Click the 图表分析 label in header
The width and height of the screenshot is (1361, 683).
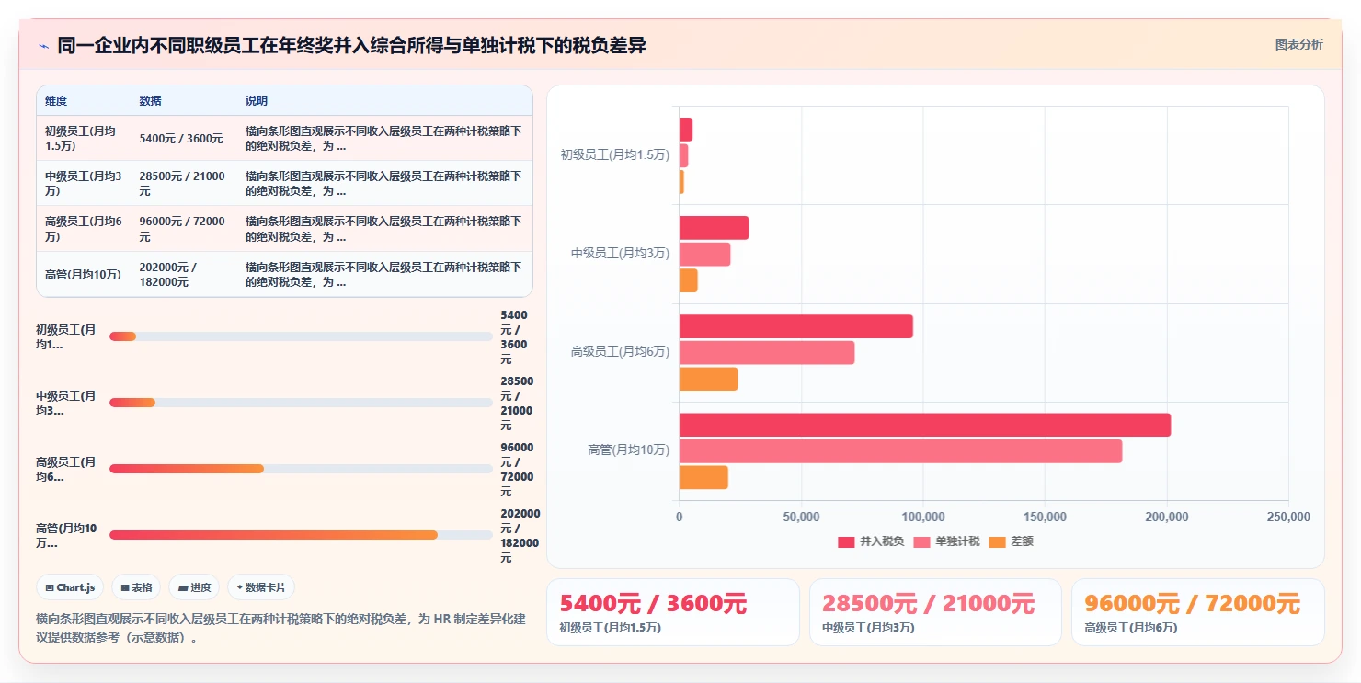pos(1298,44)
